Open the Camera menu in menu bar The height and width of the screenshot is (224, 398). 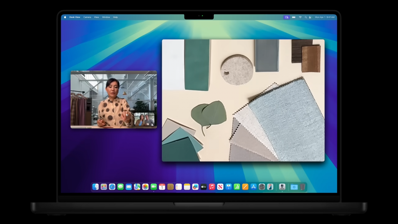tap(87, 17)
